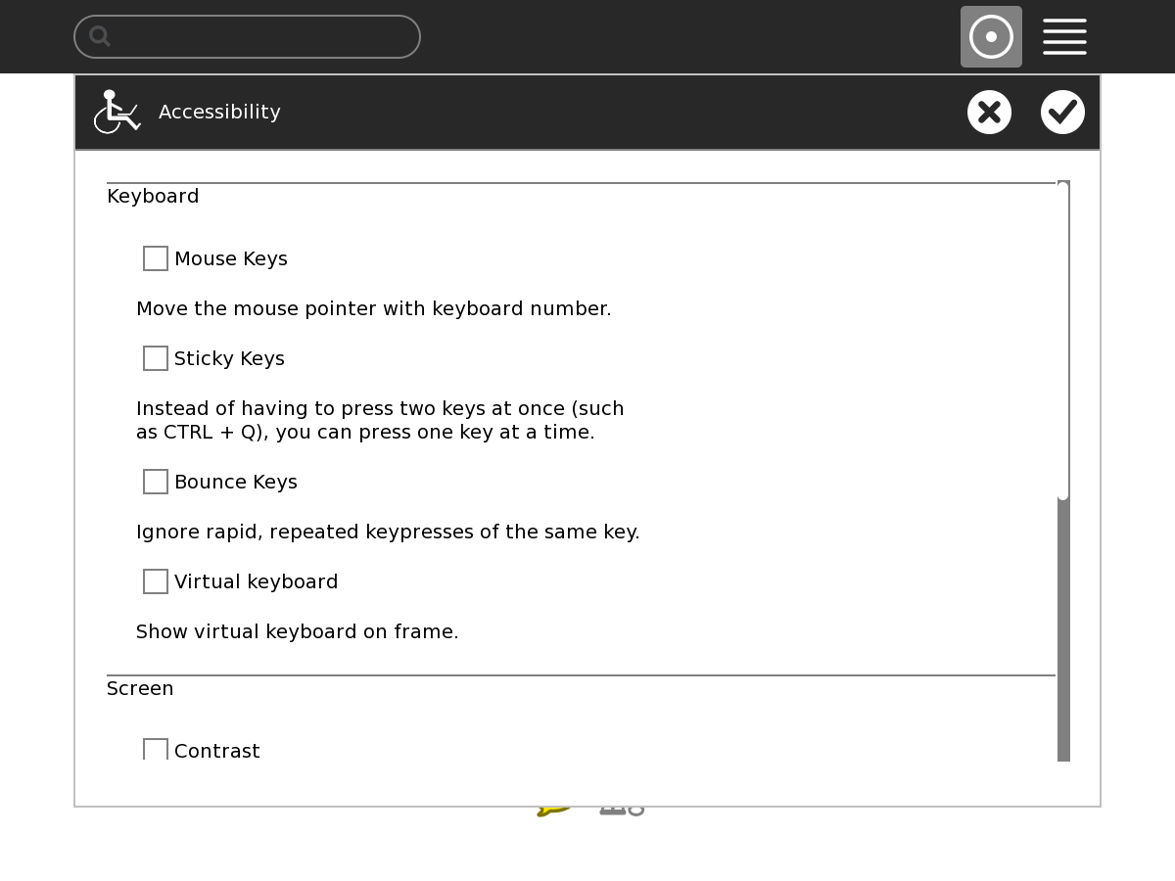
Task: Enable the Mouse Keys checkbox
Action: [x=156, y=258]
